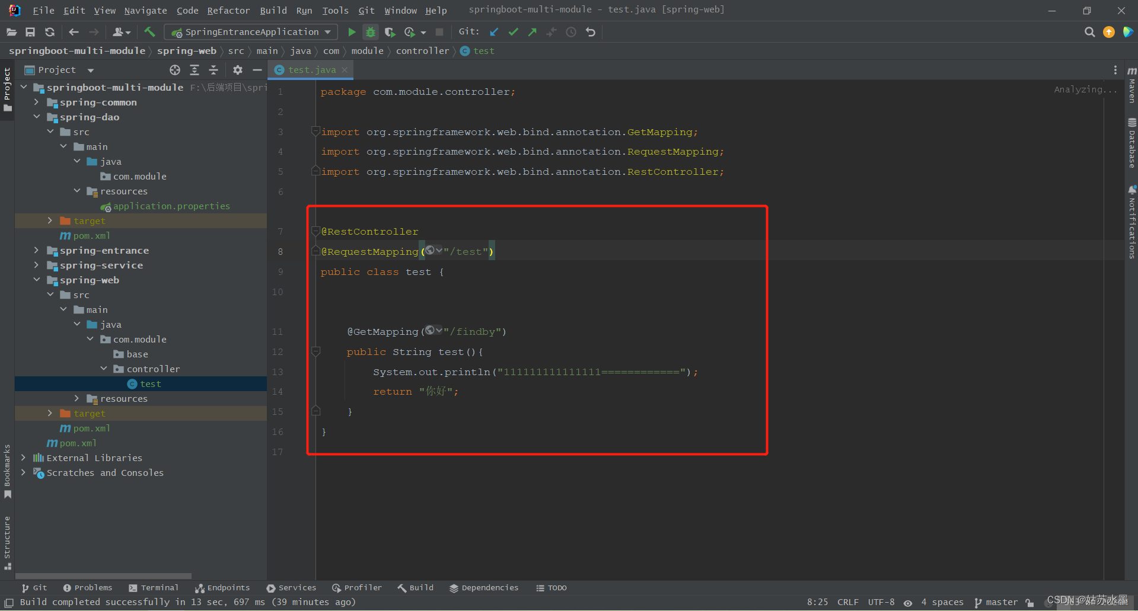Run SpringEntranceApplication with green play icon
This screenshot has height=611, width=1138.
tap(352, 32)
